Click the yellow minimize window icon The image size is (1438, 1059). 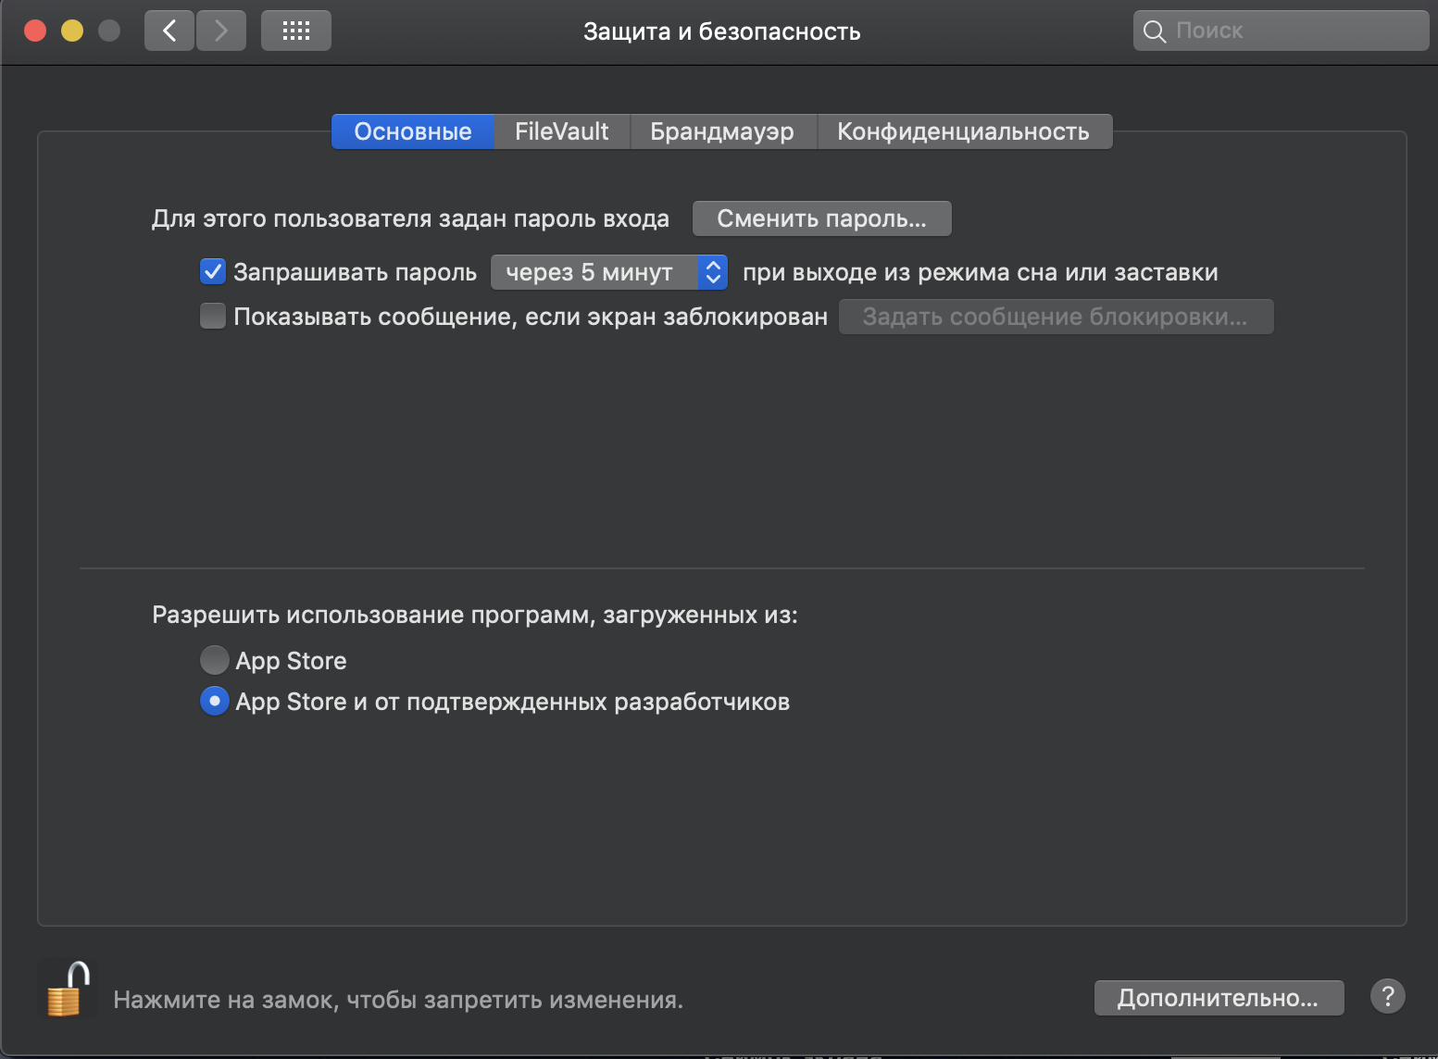71,30
